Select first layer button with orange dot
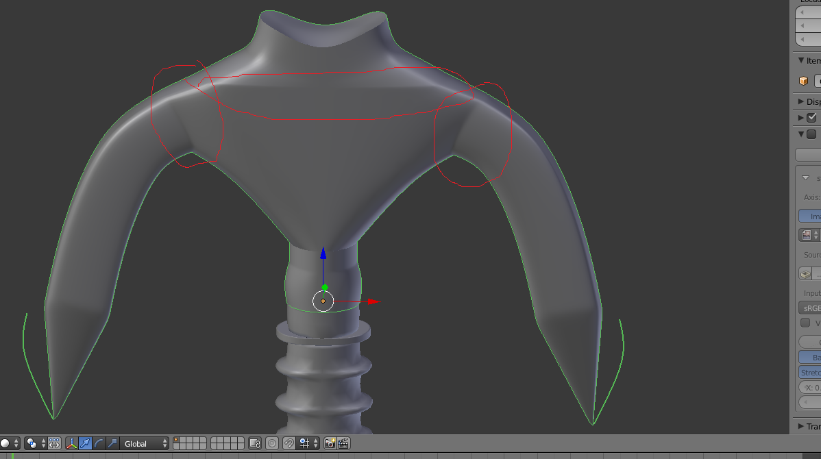The height and width of the screenshot is (459, 821). coord(176,440)
